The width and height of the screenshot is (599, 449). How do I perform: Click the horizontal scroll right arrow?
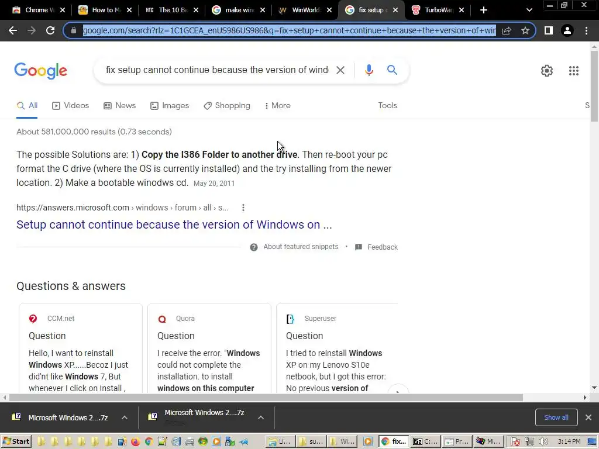(584, 398)
